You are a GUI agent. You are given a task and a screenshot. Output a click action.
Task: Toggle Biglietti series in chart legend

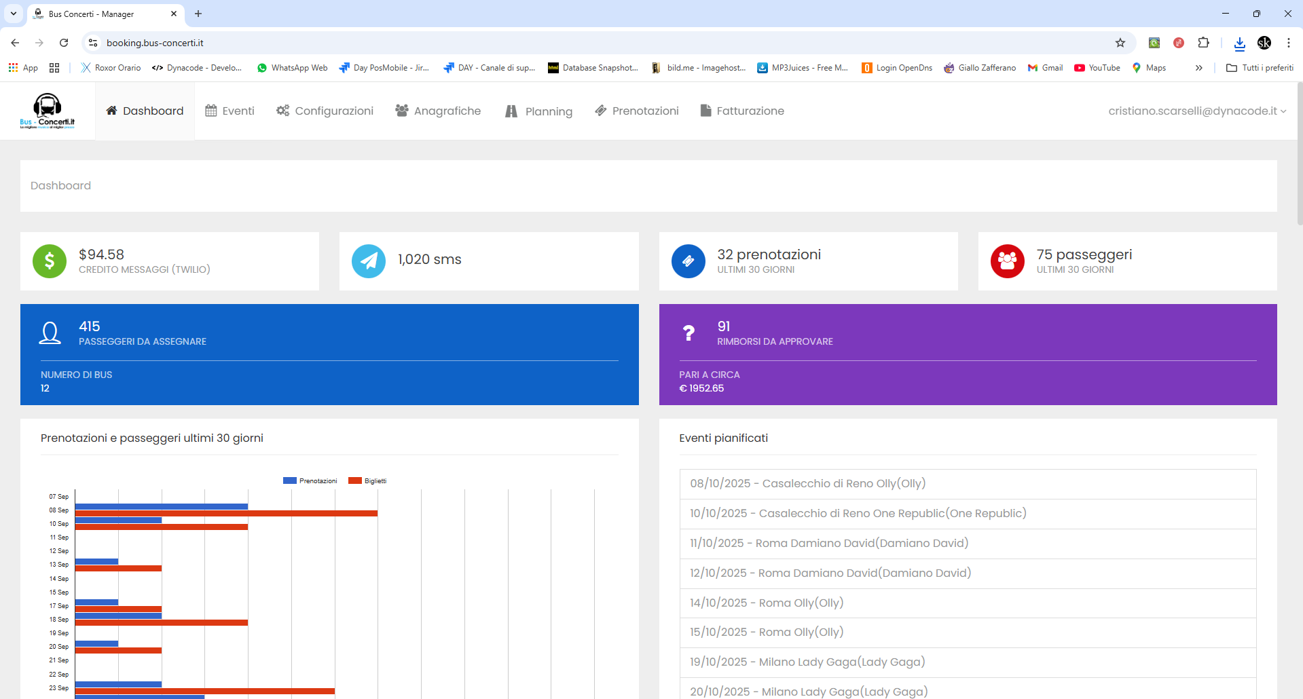(367, 480)
